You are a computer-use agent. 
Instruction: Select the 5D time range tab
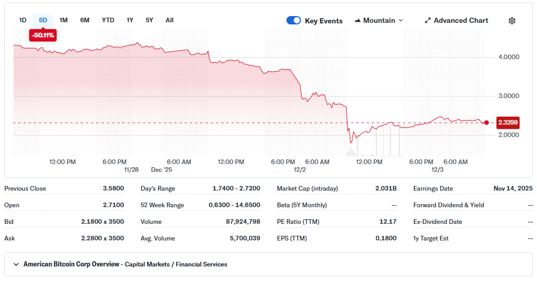[43, 20]
